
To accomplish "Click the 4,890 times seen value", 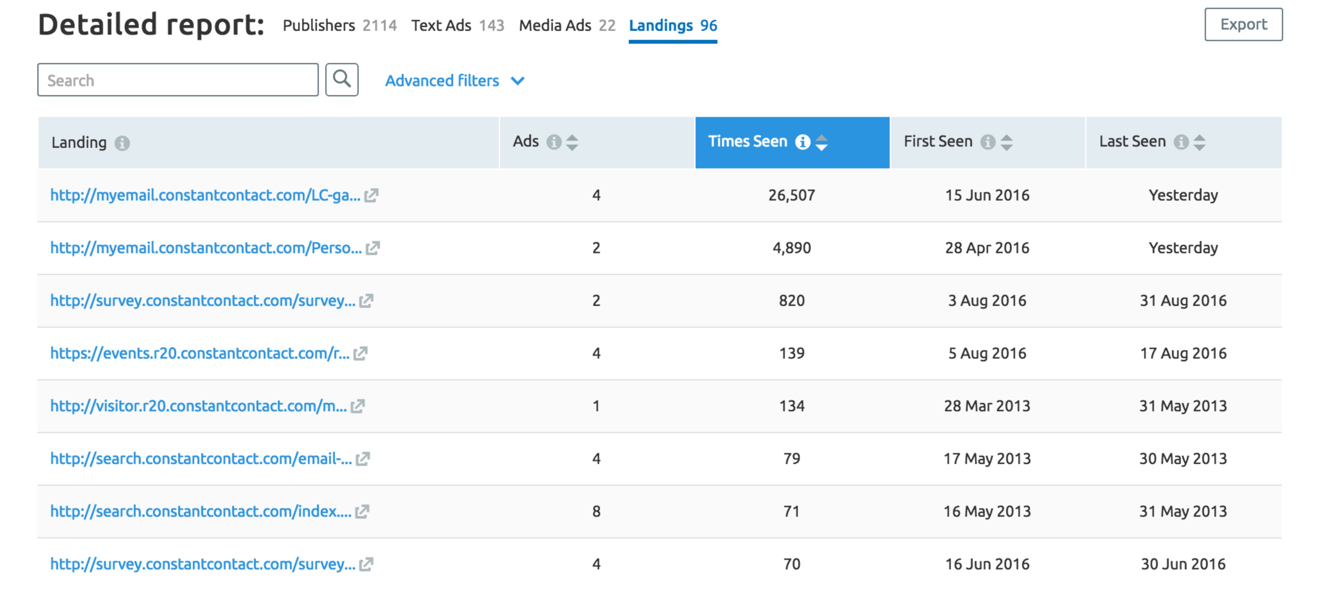I will tap(791, 248).
